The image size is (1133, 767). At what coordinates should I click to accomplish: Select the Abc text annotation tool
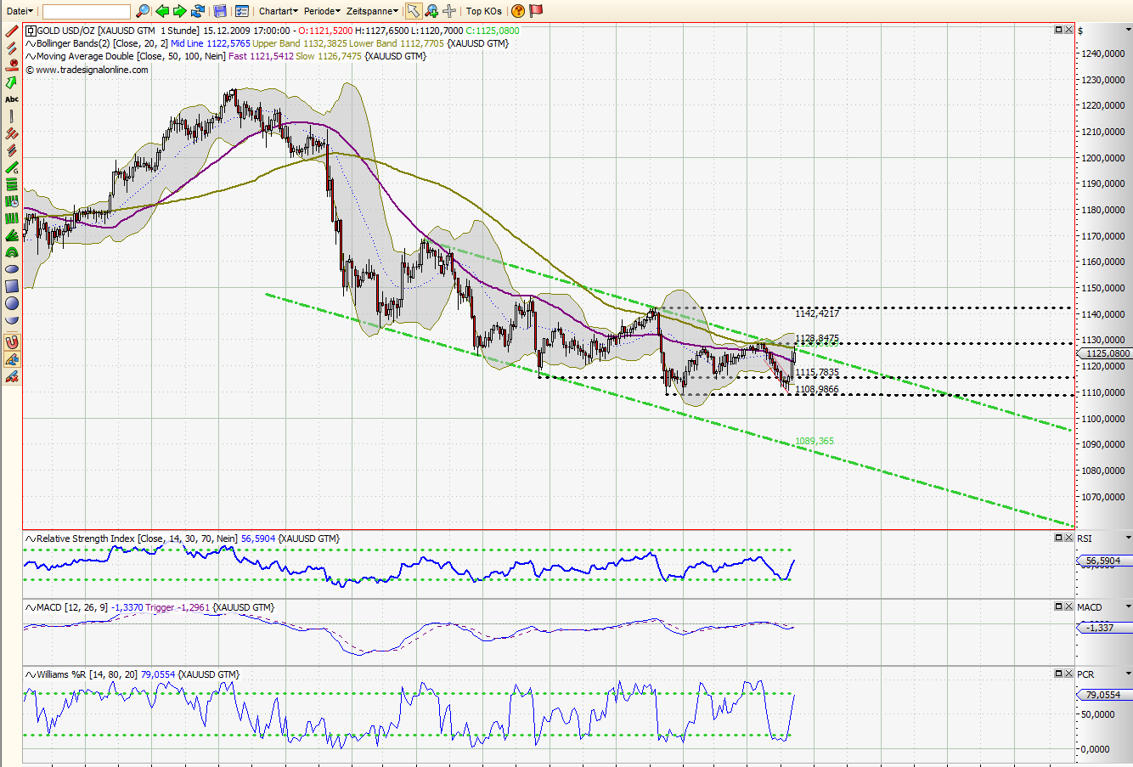pyautogui.click(x=12, y=99)
